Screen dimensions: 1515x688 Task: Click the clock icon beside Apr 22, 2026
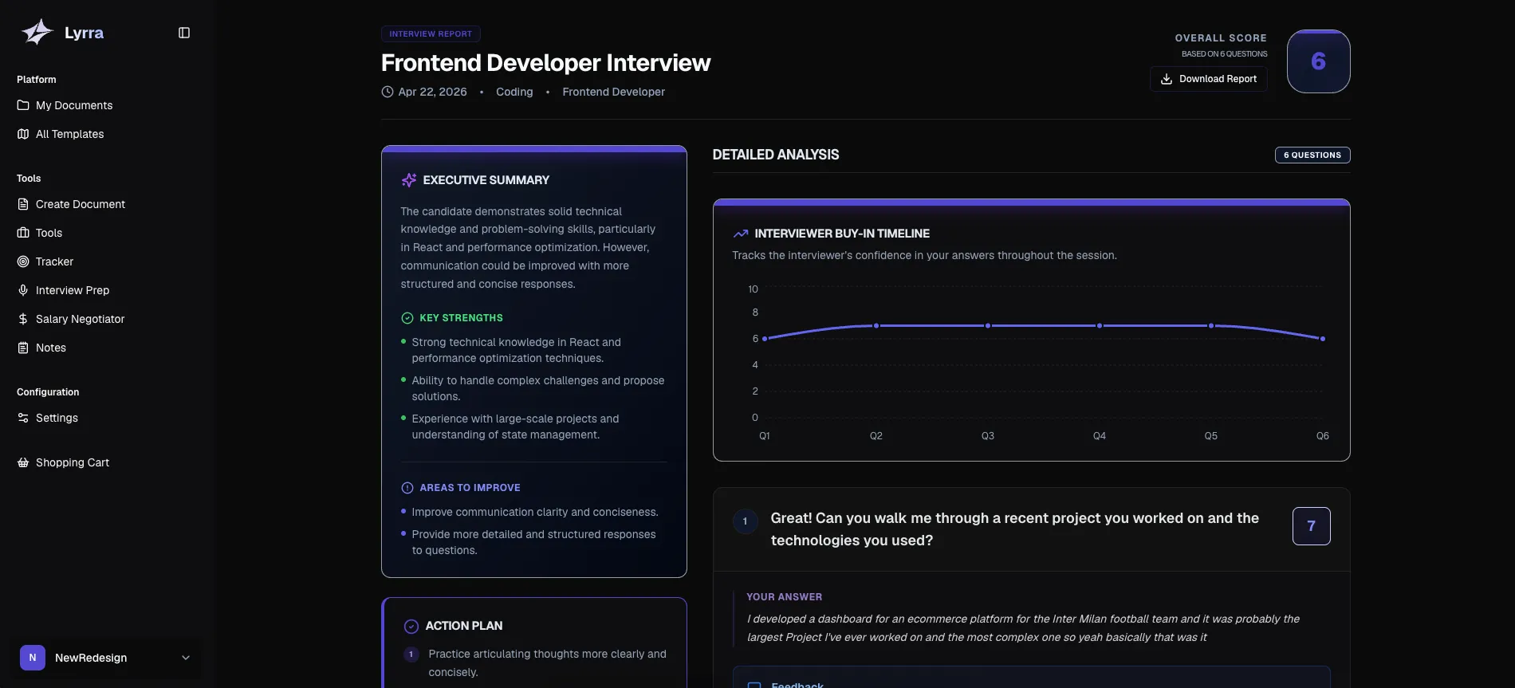coord(388,92)
